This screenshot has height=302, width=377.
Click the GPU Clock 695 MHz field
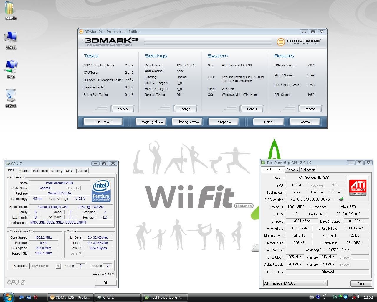tap(295, 257)
